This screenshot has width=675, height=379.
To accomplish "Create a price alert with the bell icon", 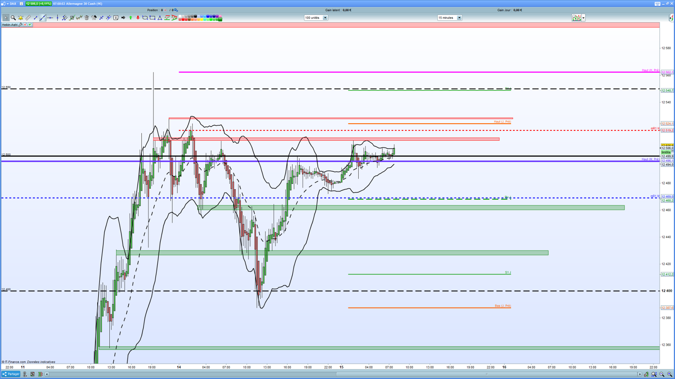I will tap(20, 18).
